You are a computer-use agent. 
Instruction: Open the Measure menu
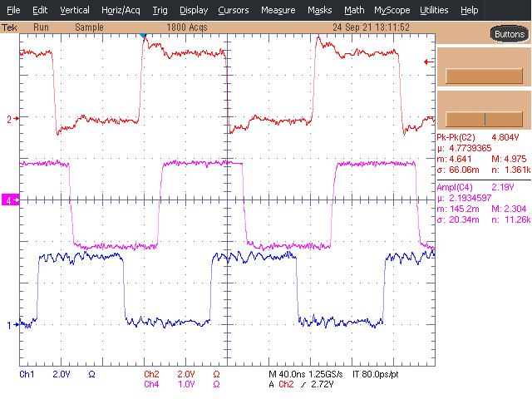278,10
